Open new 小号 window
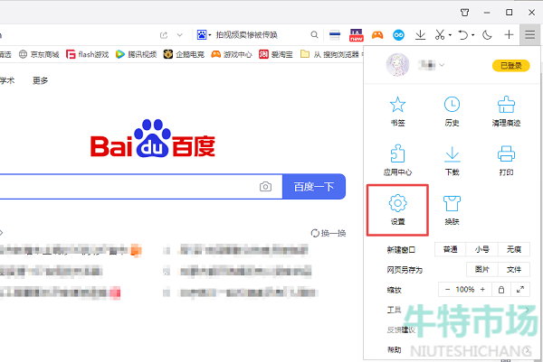Screen dimensions: 543x362 [x=481, y=249]
